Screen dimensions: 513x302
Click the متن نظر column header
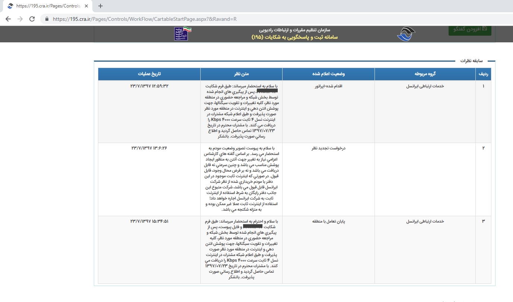click(x=241, y=74)
